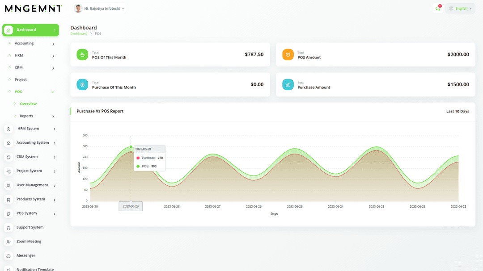Click the 2023-06-21 x-axis label
Screen dimensions: 483x271
(458, 206)
